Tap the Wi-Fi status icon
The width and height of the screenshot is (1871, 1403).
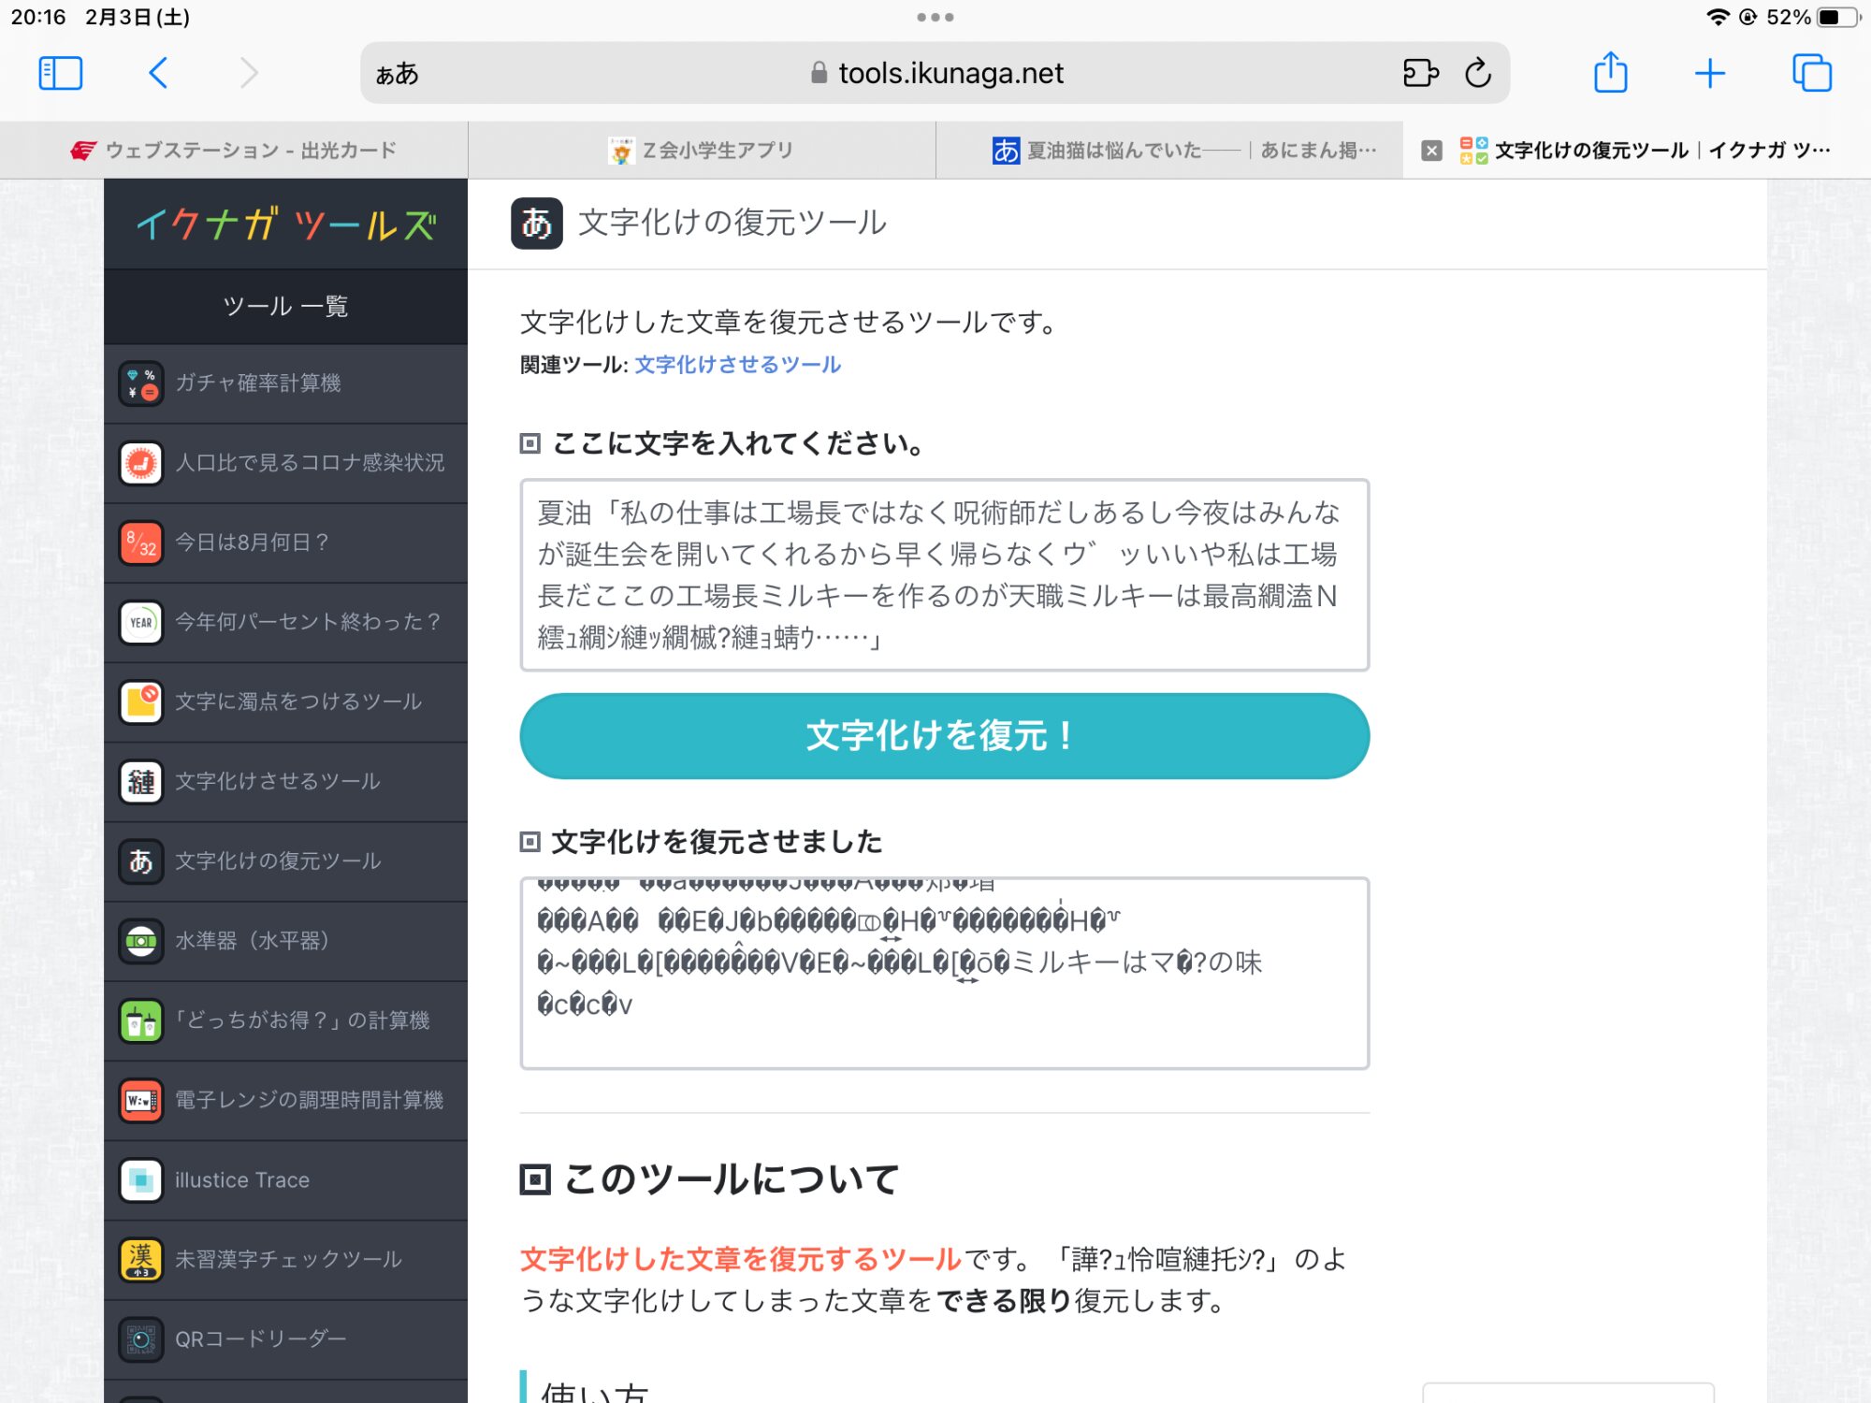pyautogui.click(x=1718, y=17)
